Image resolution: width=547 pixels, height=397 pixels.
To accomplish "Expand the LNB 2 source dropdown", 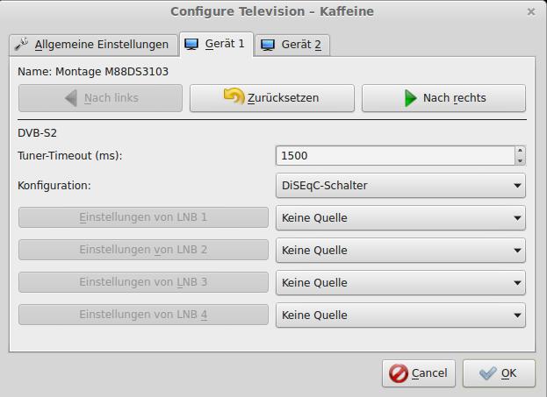I will click(x=400, y=250).
